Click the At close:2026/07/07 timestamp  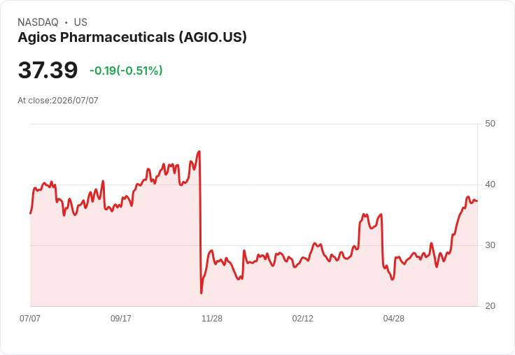[x=58, y=101]
